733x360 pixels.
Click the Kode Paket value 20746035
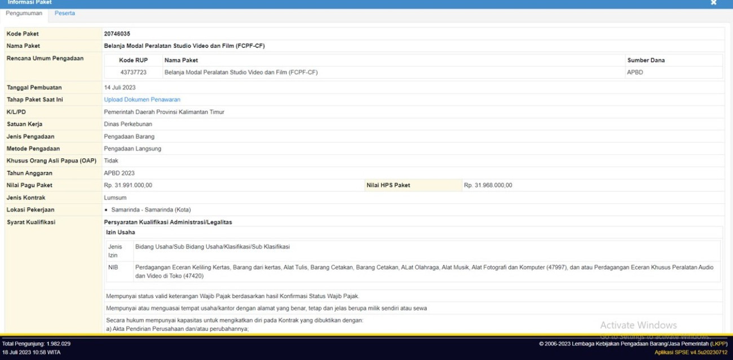click(x=117, y=34)
